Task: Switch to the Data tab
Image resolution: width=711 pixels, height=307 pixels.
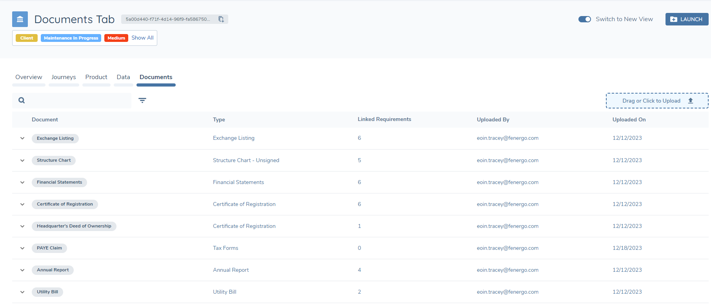Action: pyautogui.click(x=123, y=77)
